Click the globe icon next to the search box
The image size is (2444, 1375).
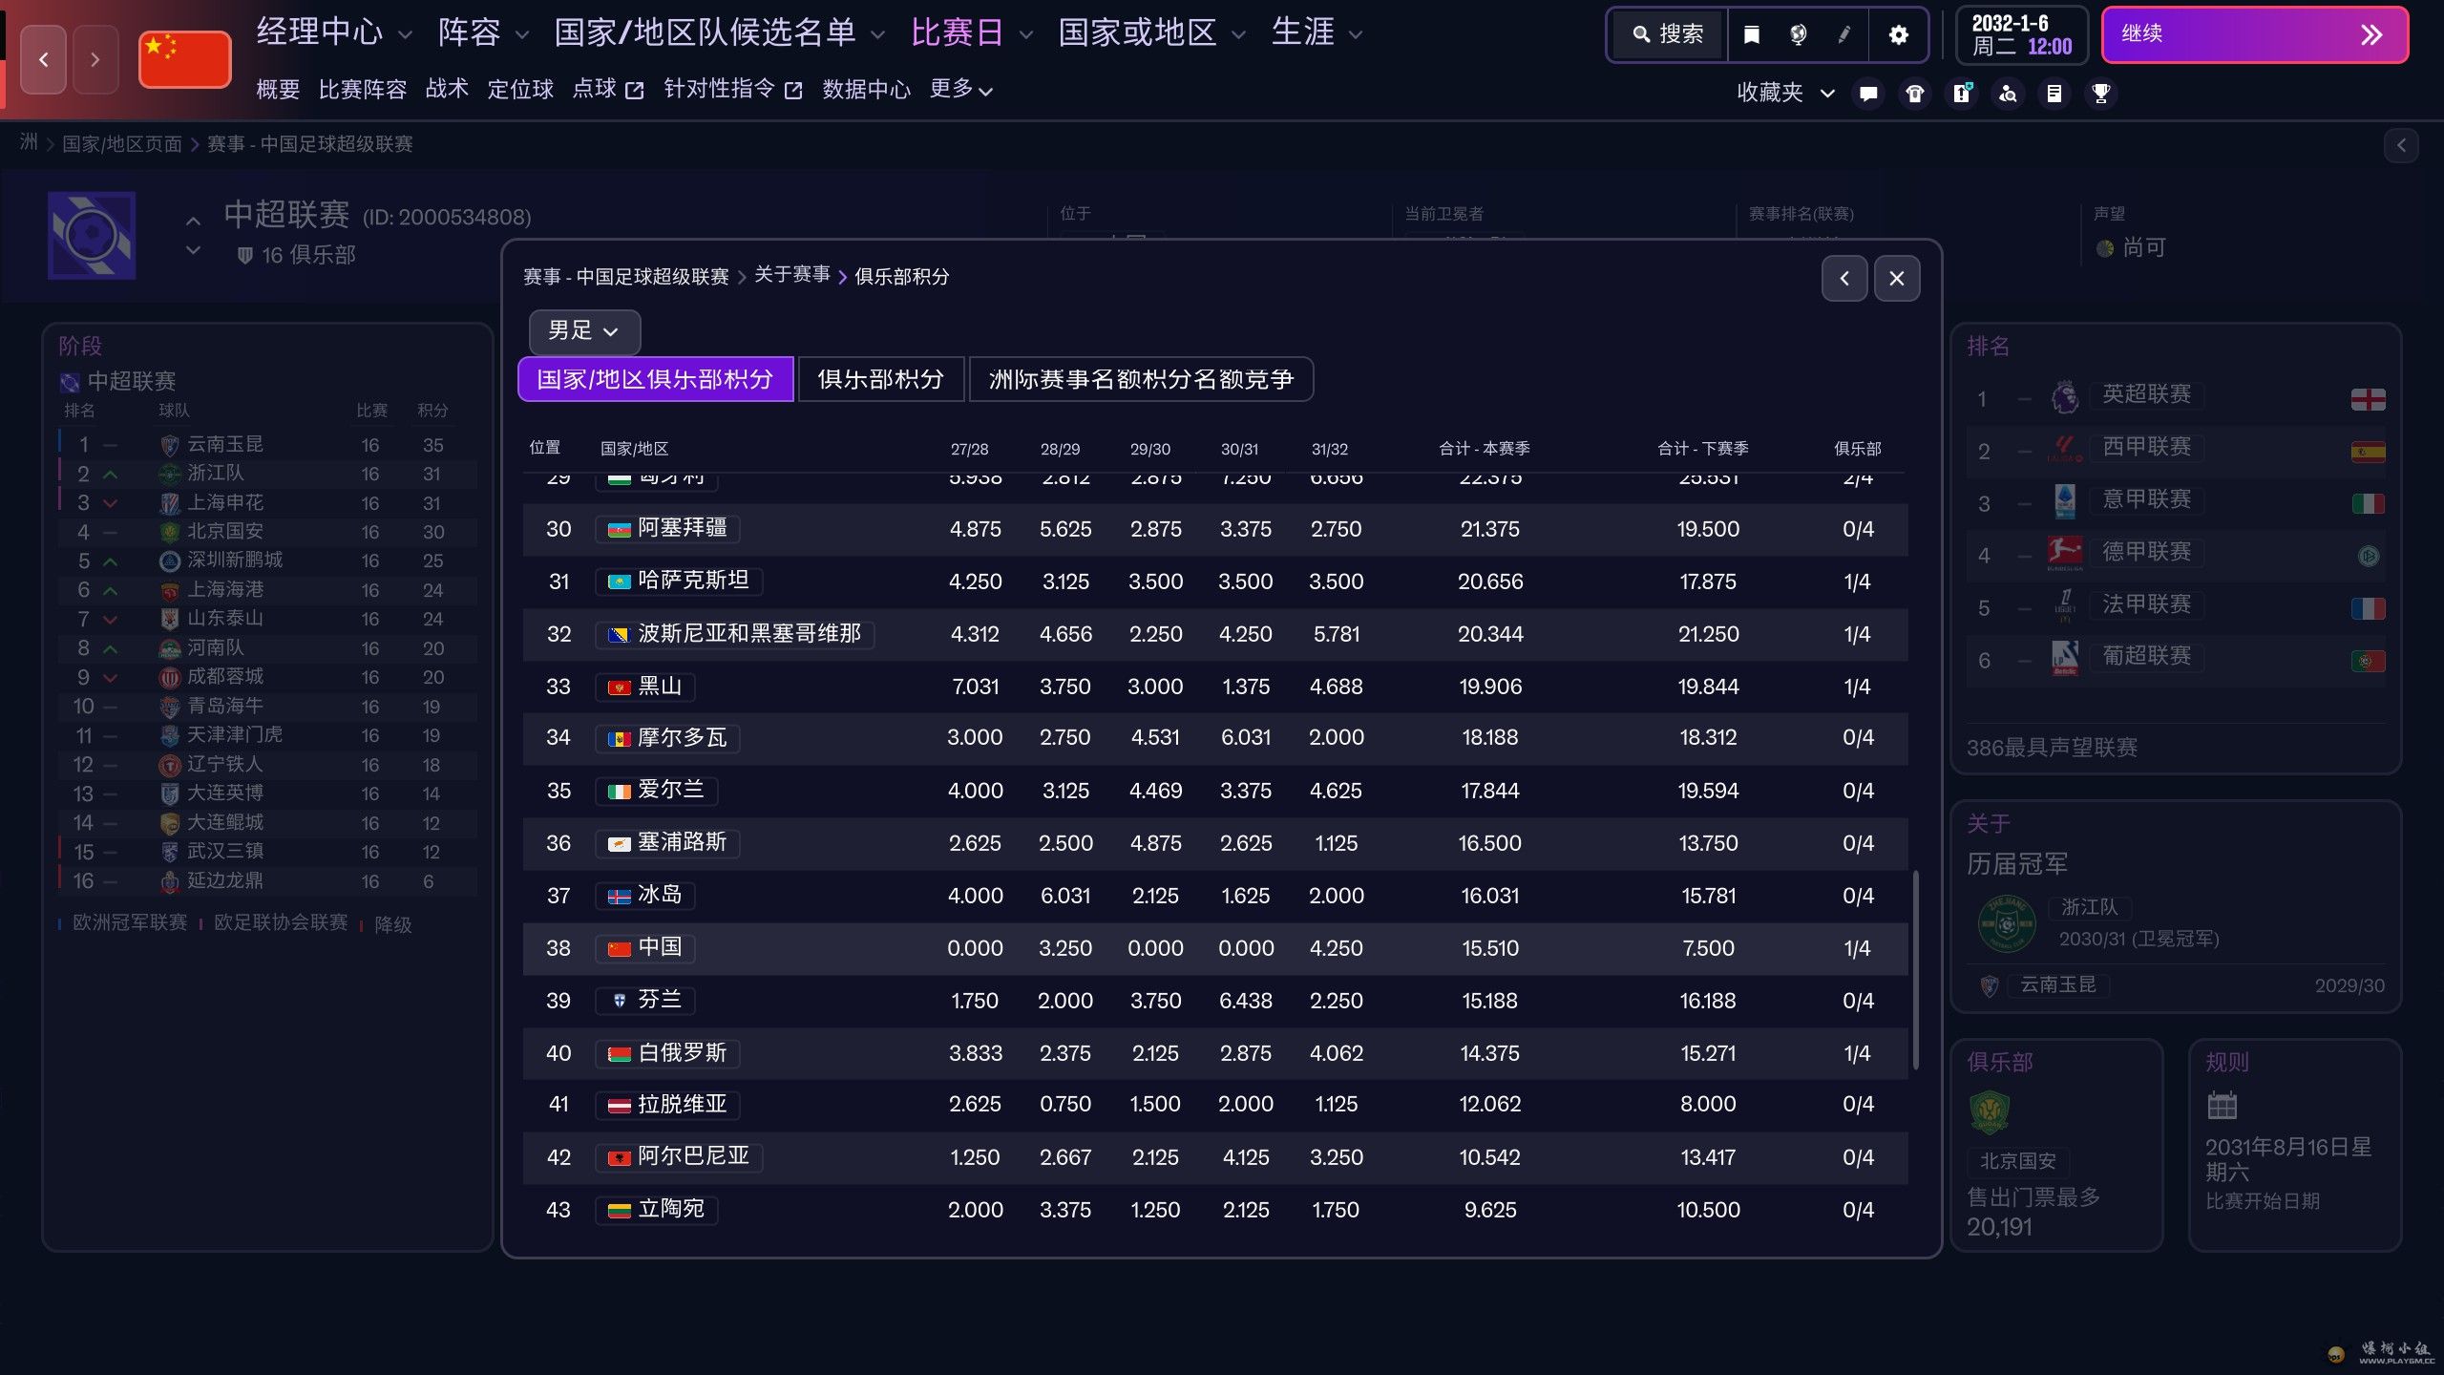tap(1799, 35)
